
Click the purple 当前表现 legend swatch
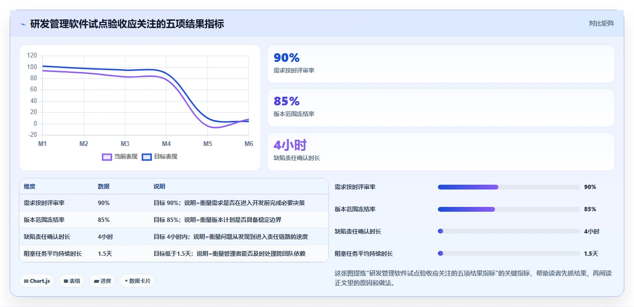point(107,157)
